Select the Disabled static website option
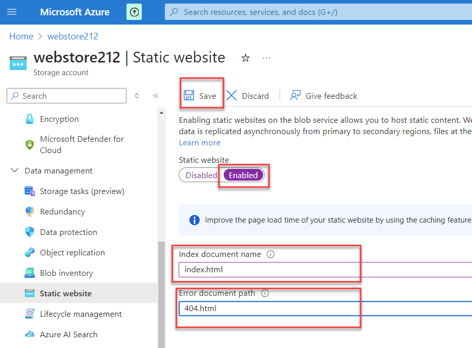The image size is (472, 348). [x=201, y=175]
